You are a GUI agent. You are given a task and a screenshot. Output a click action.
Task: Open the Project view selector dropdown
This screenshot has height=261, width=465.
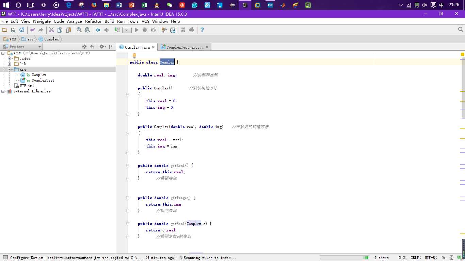coord(22,47)
